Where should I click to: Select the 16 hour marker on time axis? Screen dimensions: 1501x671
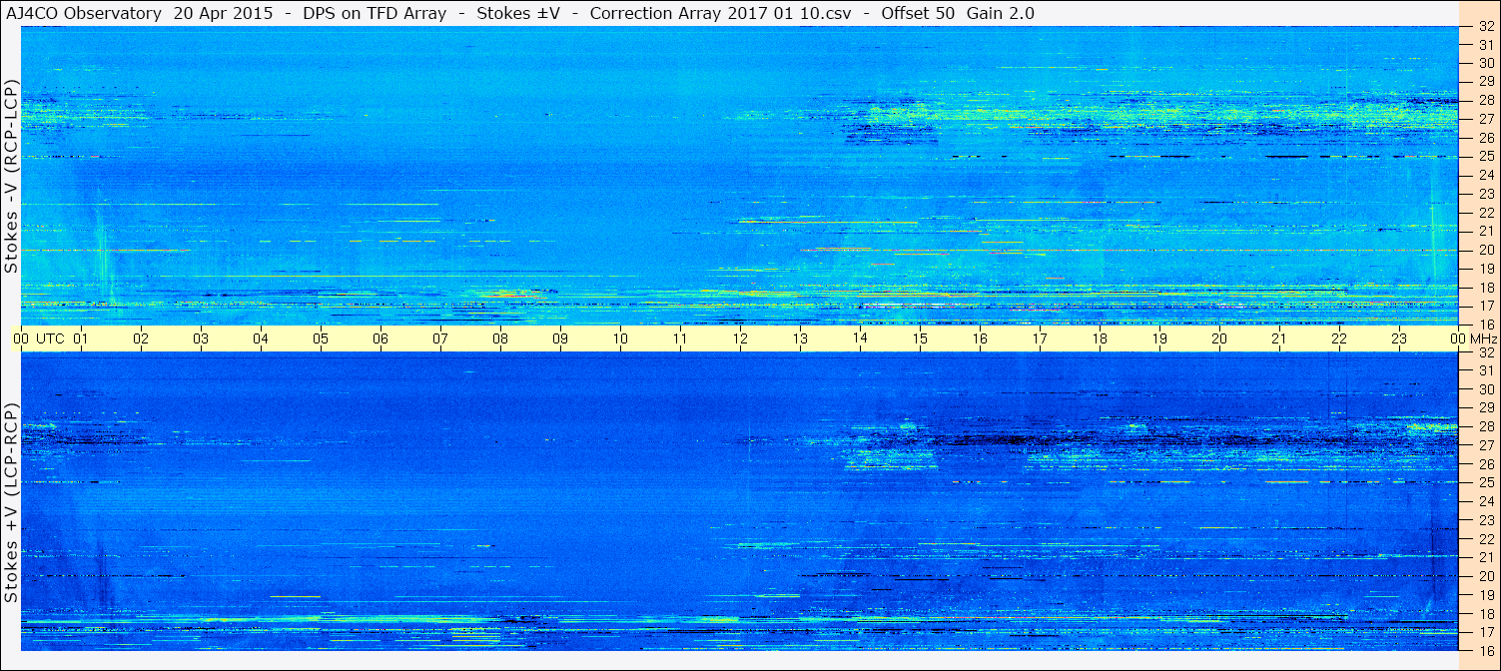pyautogui.click(x=980, y=338)
